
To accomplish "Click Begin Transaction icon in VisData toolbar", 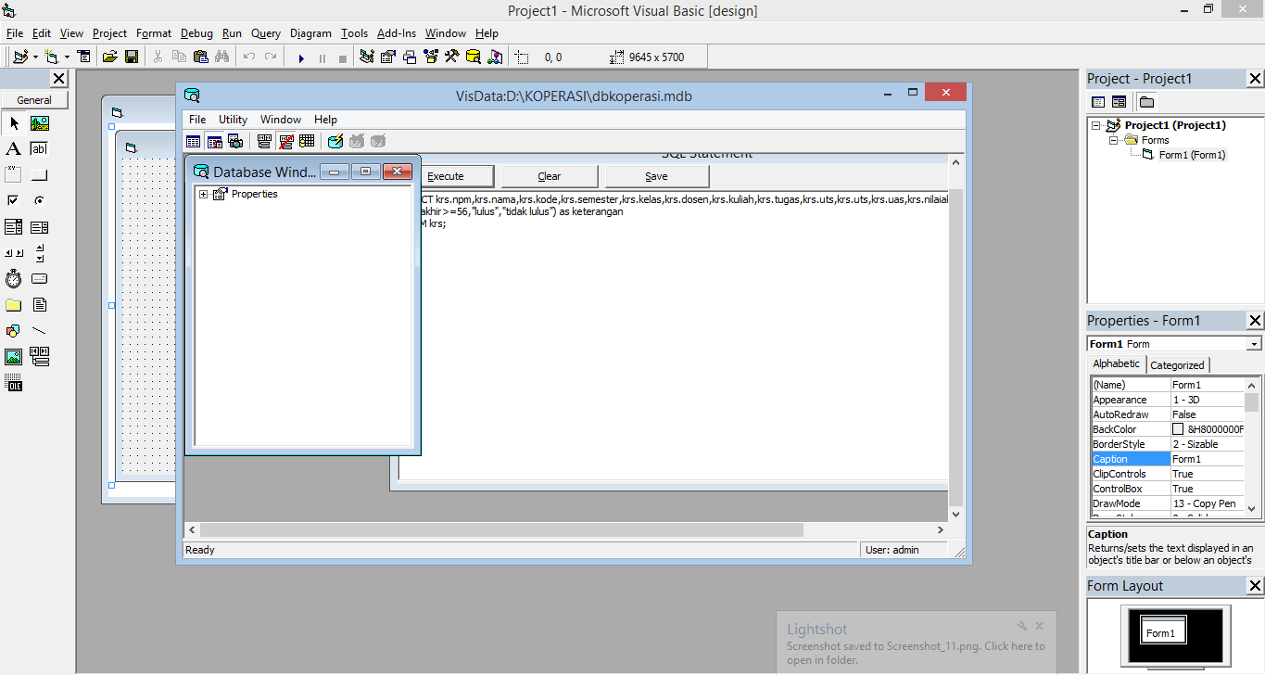I will [335, 141].
